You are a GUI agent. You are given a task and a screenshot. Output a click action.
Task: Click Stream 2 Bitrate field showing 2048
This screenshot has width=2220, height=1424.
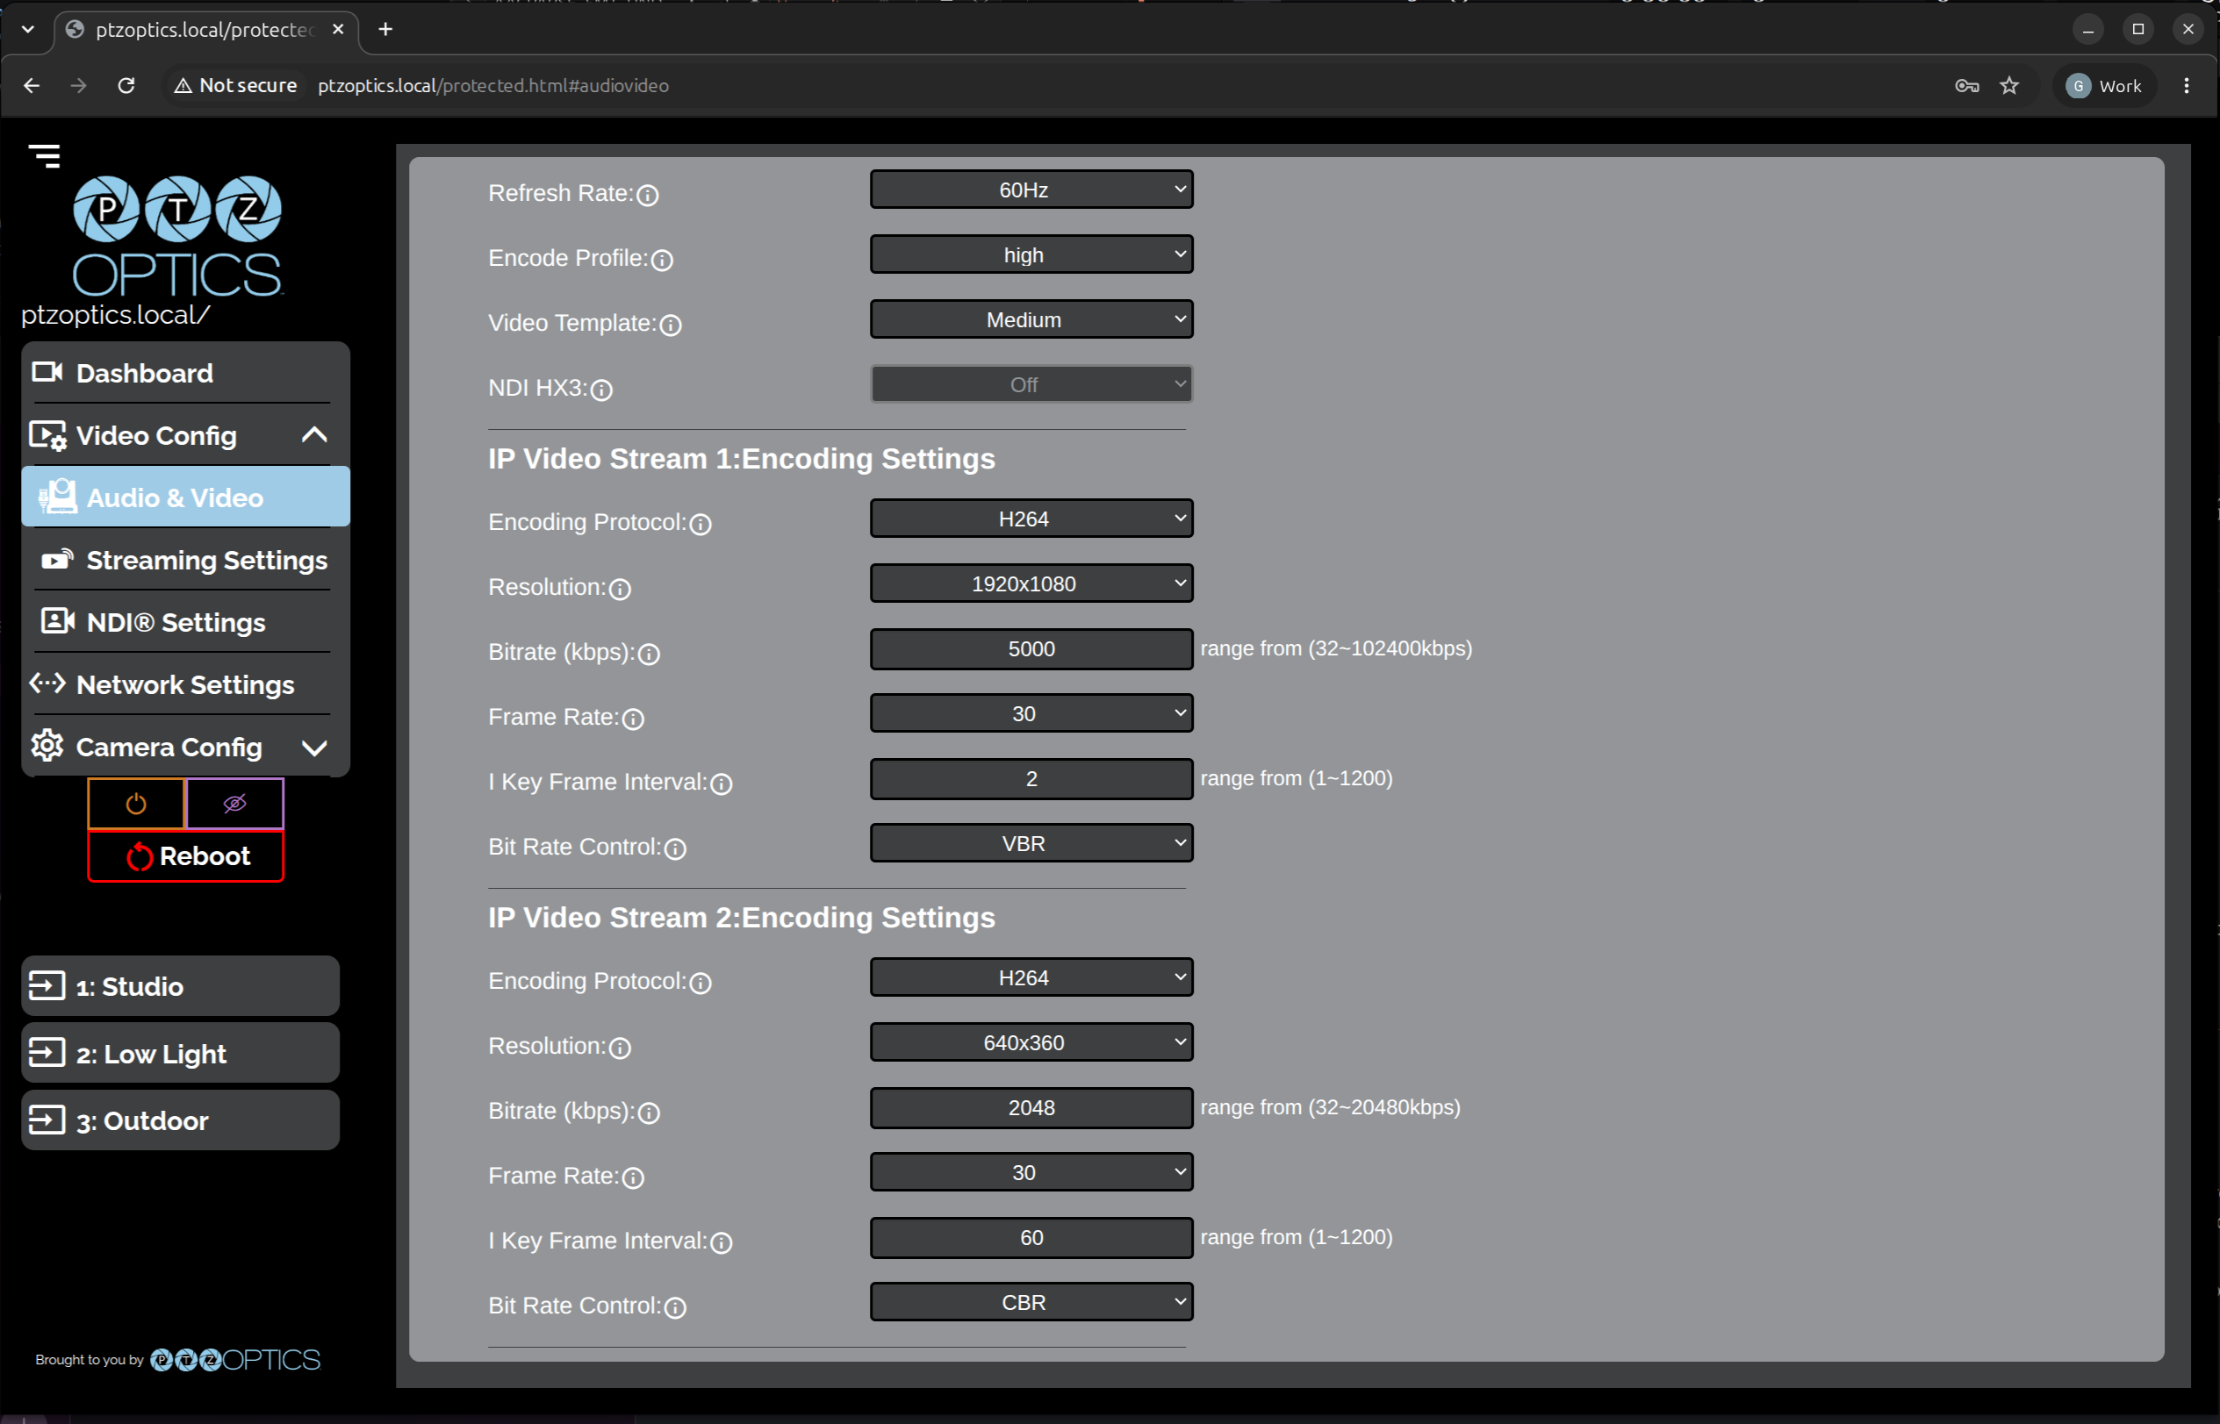(x=1031, y=1108)
